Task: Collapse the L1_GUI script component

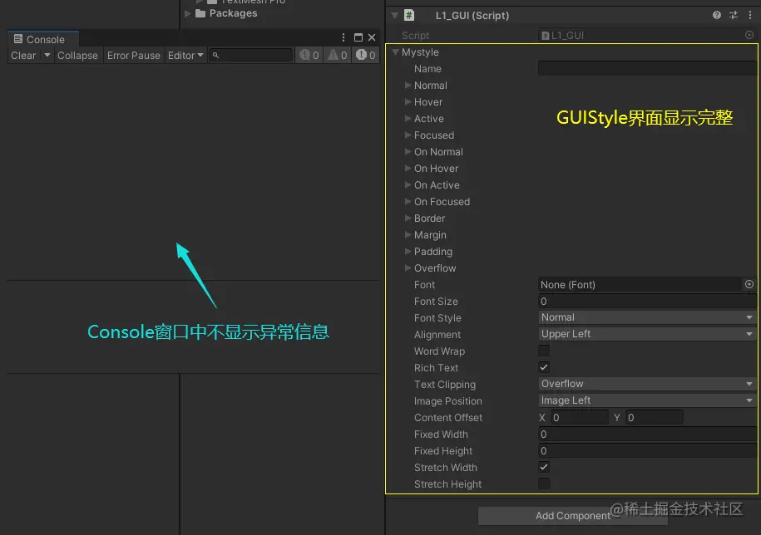Action: pos(394,15)
